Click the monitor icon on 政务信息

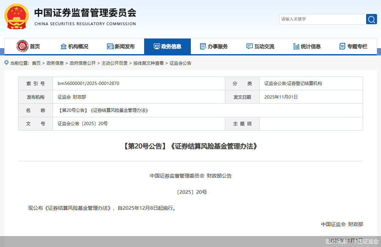coord(156,46)
